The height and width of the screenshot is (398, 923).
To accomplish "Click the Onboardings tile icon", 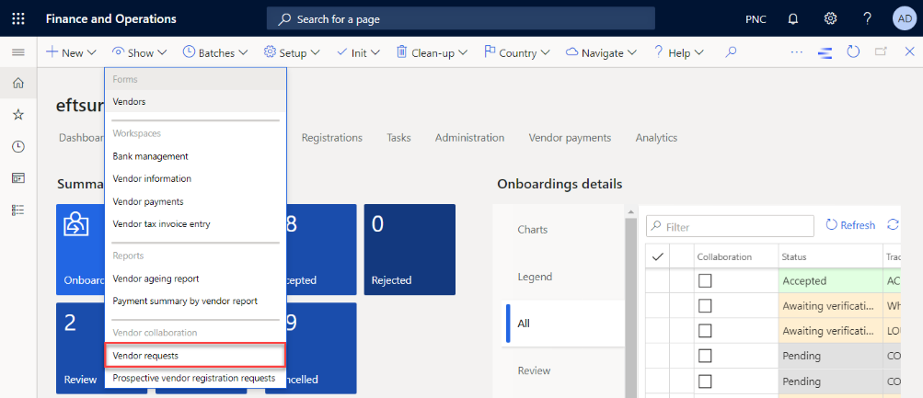I will click(76, 224).
